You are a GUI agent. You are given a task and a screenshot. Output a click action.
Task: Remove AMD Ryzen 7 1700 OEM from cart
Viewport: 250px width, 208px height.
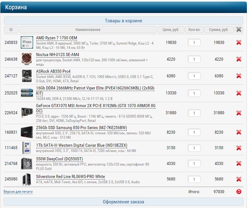(239, 43)
